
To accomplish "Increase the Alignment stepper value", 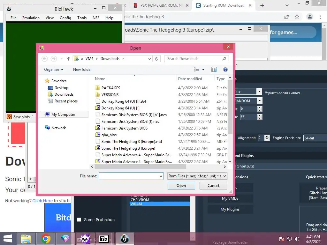I will tap(267, 136).
